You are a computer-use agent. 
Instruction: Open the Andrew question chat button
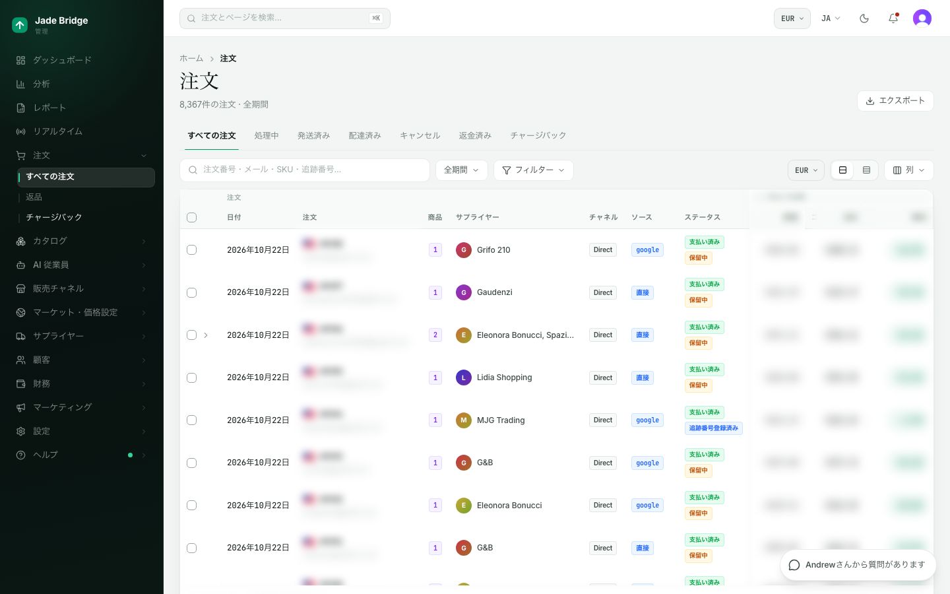pos(858,565)
